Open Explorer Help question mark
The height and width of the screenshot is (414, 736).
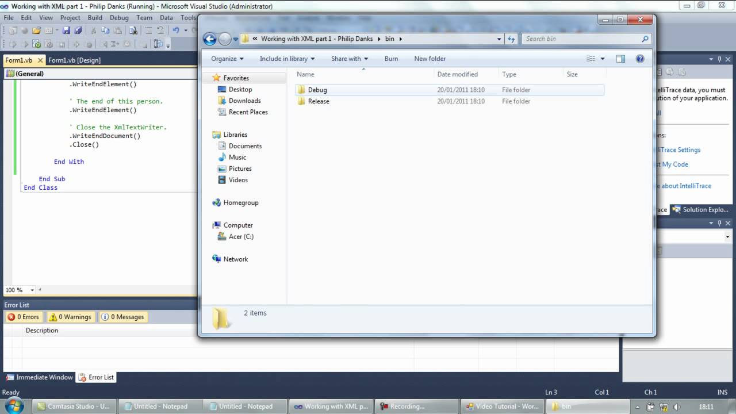coord(640,59)
